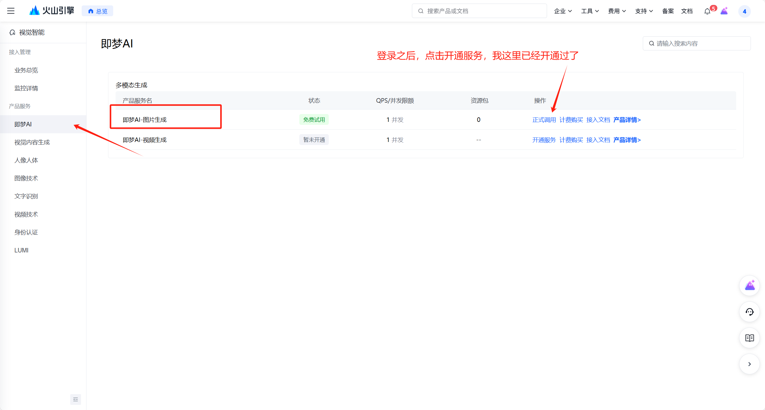Open 接入文档 for 即梦AI-图片生成
765x410 pixels.
pyautogui.click(x=598, y=120)
